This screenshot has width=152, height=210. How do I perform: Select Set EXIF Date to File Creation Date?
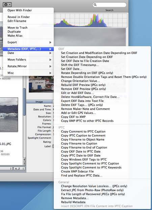click(x=102, y=61)
